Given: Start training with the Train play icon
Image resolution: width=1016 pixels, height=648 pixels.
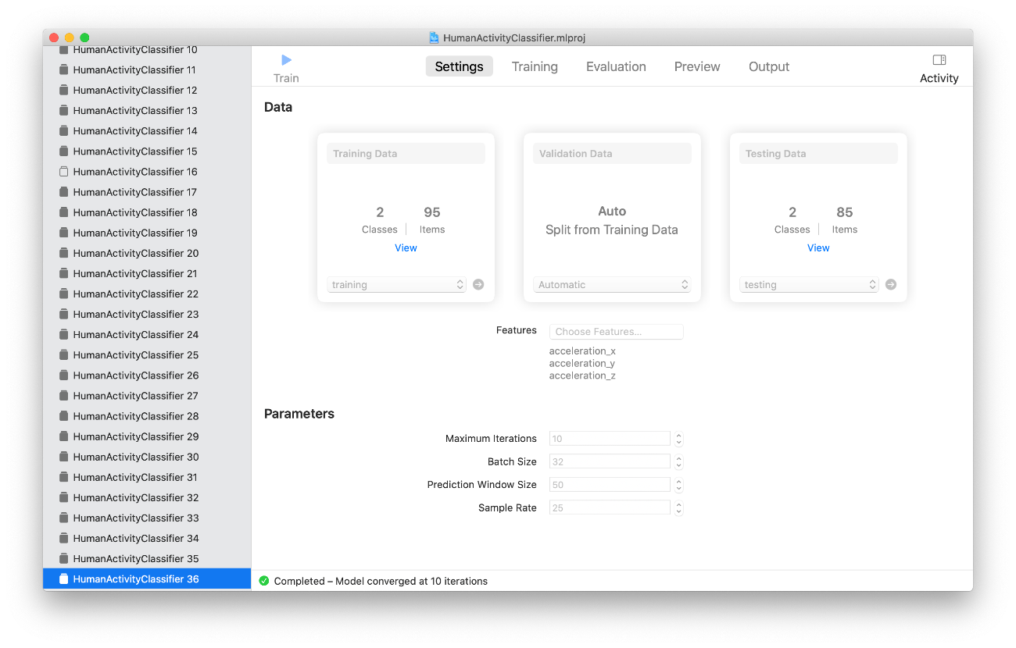Looking at the screenshot, I should (x=286, y=60).
